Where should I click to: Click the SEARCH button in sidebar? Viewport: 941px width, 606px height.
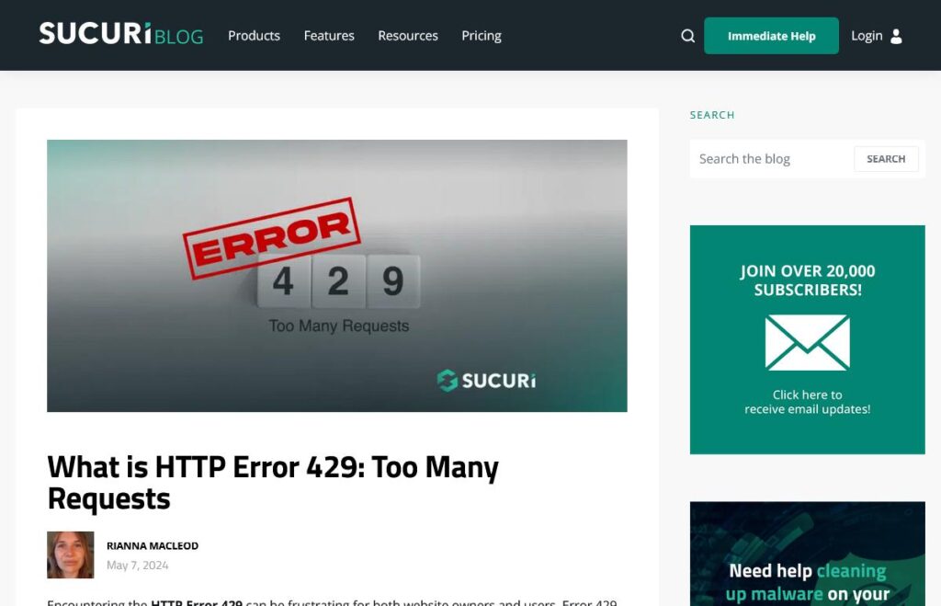[x=886, y=158]
